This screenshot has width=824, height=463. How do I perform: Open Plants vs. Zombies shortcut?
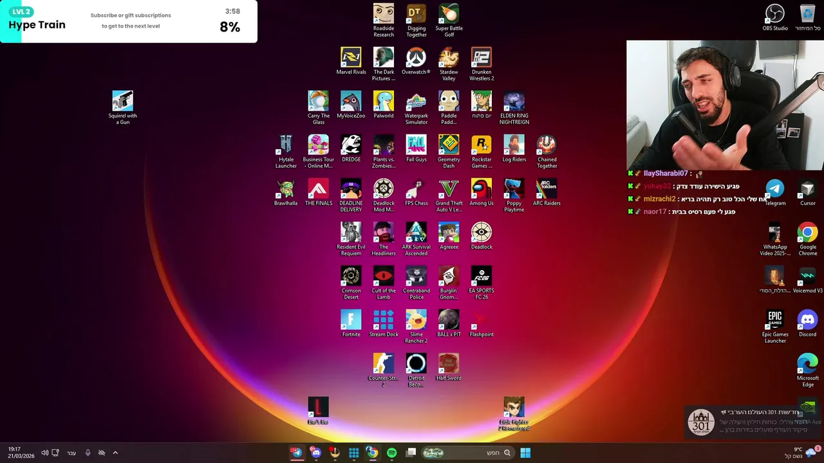click(384, 151)
